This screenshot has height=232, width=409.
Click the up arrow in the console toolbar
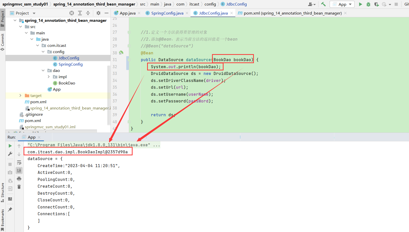(19, 146)
